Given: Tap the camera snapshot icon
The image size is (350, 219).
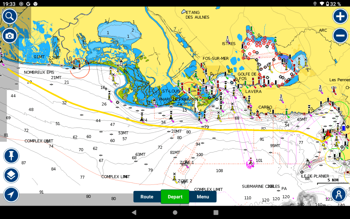Looking at the screenshot, I should pos(10,36).
